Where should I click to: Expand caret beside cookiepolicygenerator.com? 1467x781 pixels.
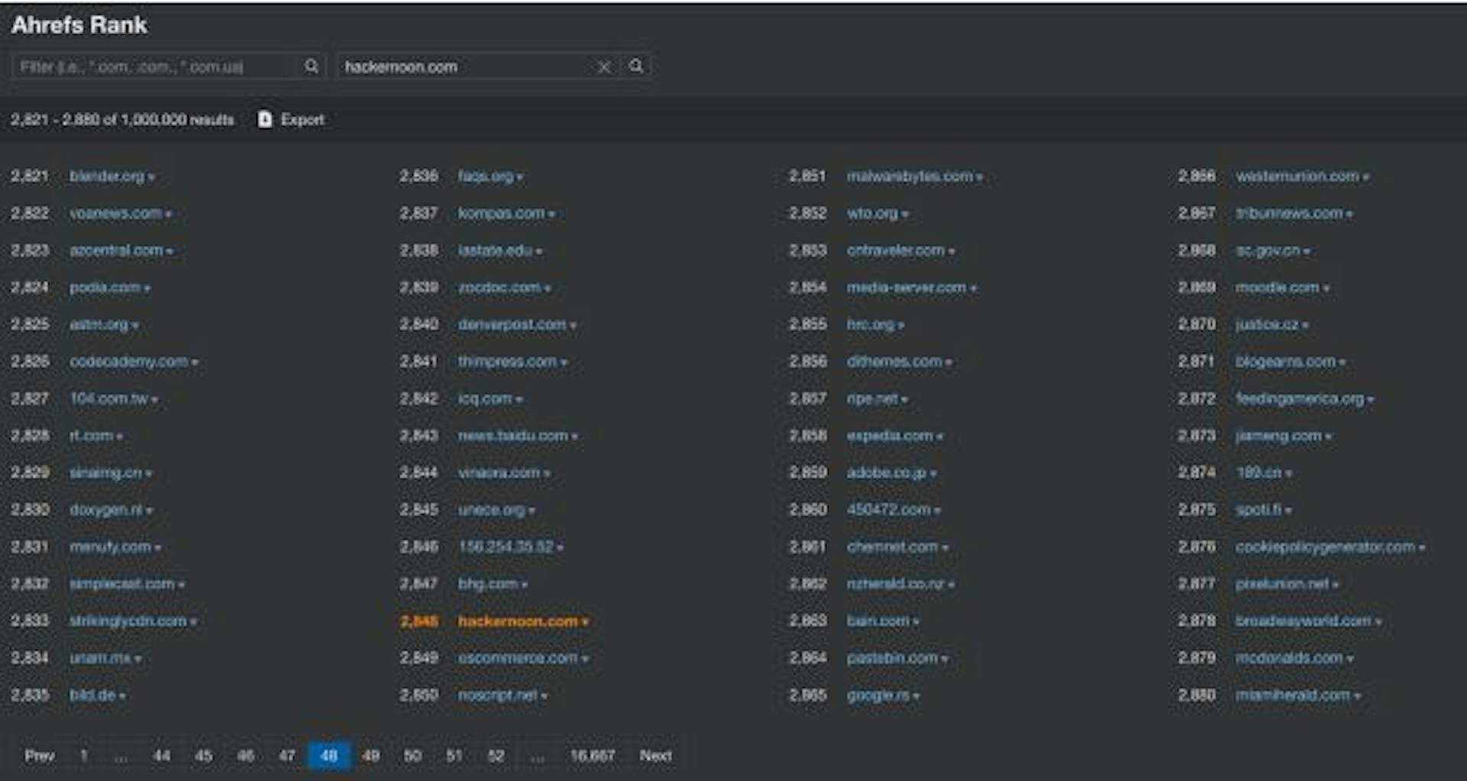click(x=1422, y=548)
